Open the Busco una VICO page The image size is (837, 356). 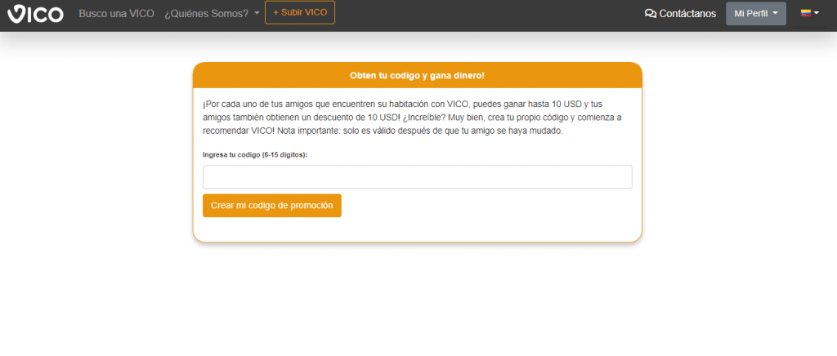pyautogui.click(x=116, y=13)
